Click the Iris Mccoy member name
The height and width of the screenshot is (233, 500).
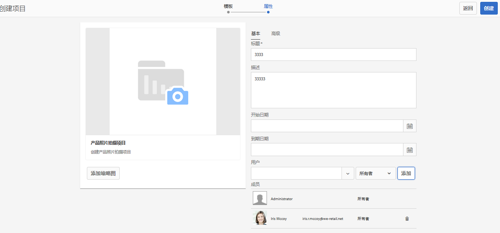(279, 219)
